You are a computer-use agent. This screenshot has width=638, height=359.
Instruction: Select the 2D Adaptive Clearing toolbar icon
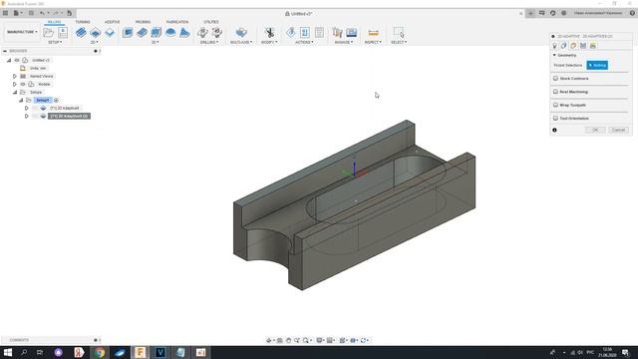(81, 33)
